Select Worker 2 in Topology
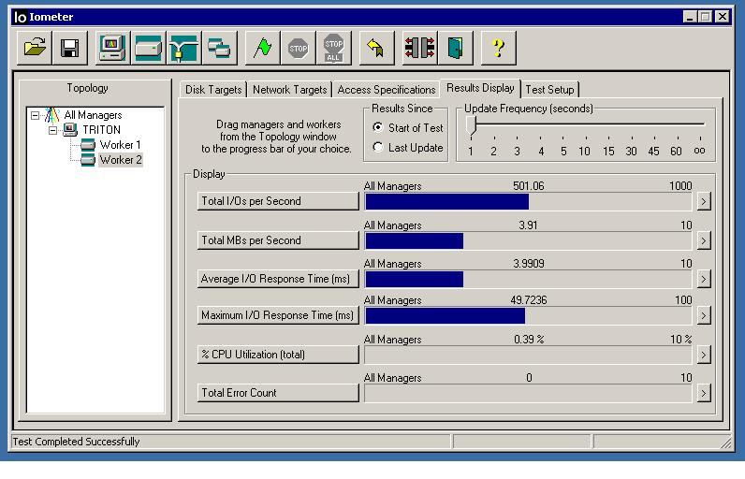This screenshot has height=479, width=745. (121, 160)
